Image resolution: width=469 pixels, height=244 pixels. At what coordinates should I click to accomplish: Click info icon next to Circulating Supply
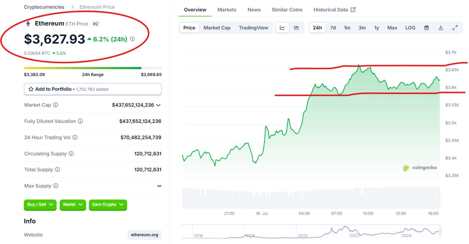coord(71,154)
